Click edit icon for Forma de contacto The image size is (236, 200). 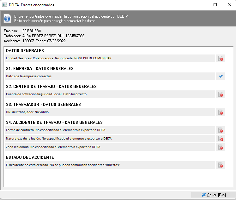click(221, 130)
